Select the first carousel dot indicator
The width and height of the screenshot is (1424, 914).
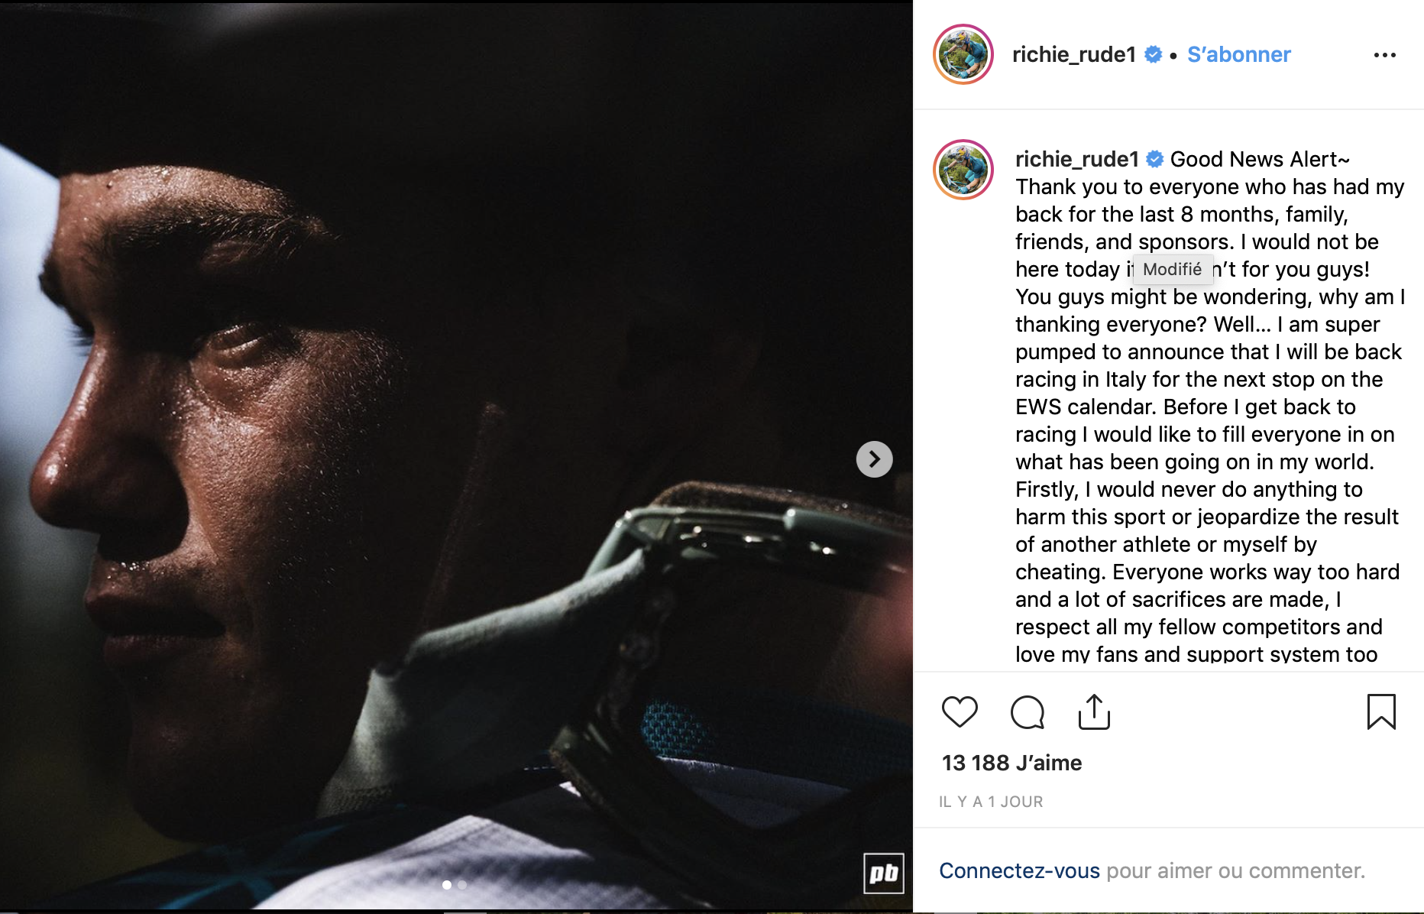[447, 885]
